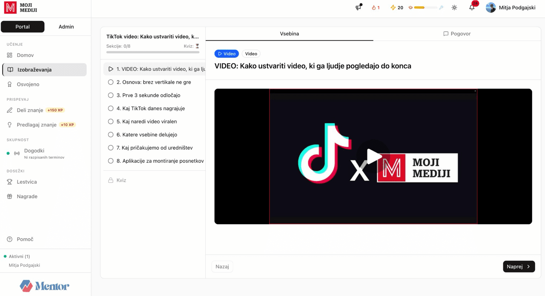Open Dogodki events entry

44,154
